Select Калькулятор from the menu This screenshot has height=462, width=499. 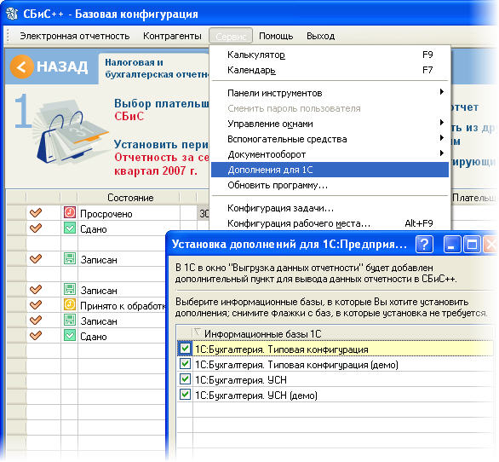point(330,55)
